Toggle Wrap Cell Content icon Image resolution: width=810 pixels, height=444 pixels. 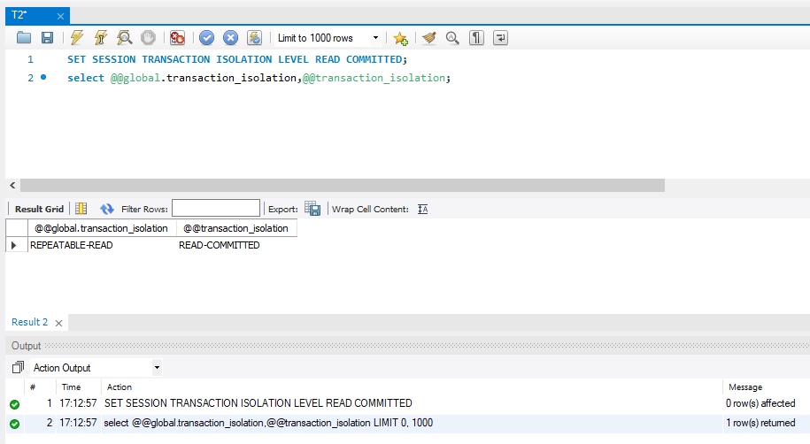point(422,209)
